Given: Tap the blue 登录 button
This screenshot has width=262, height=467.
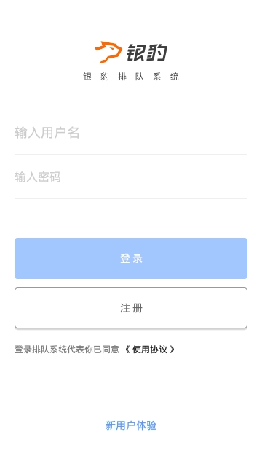Looking at the screenshot, I should pos(131,258).
